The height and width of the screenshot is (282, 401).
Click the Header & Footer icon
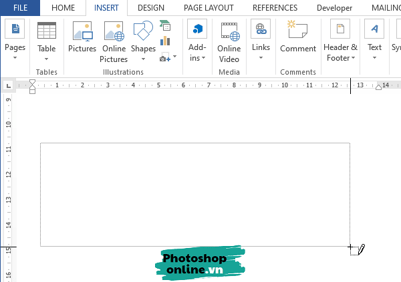[340, 29]
